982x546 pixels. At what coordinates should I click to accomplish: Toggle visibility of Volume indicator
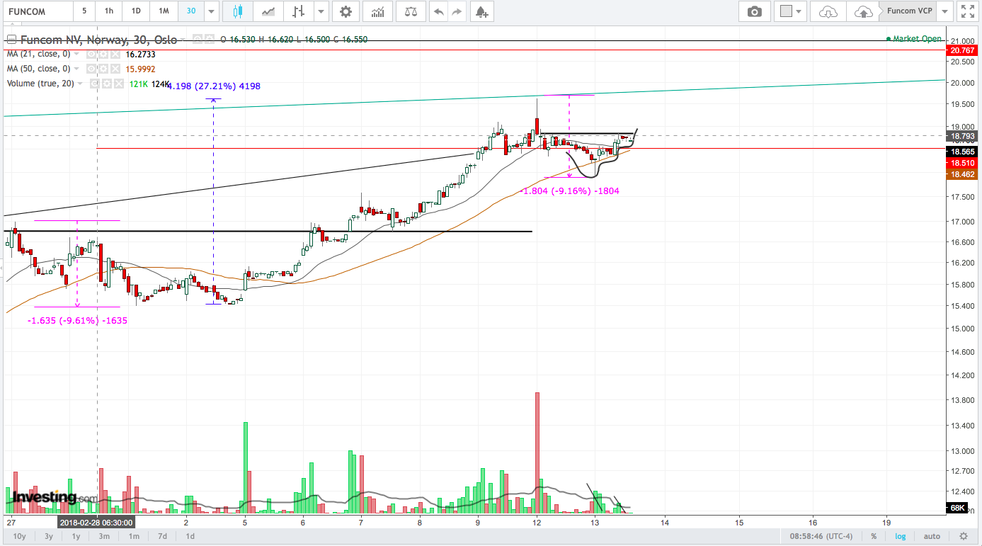click(x=94, y=84)
